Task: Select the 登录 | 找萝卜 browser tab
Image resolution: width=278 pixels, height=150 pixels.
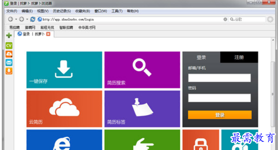Action: (x=34, y=34)
